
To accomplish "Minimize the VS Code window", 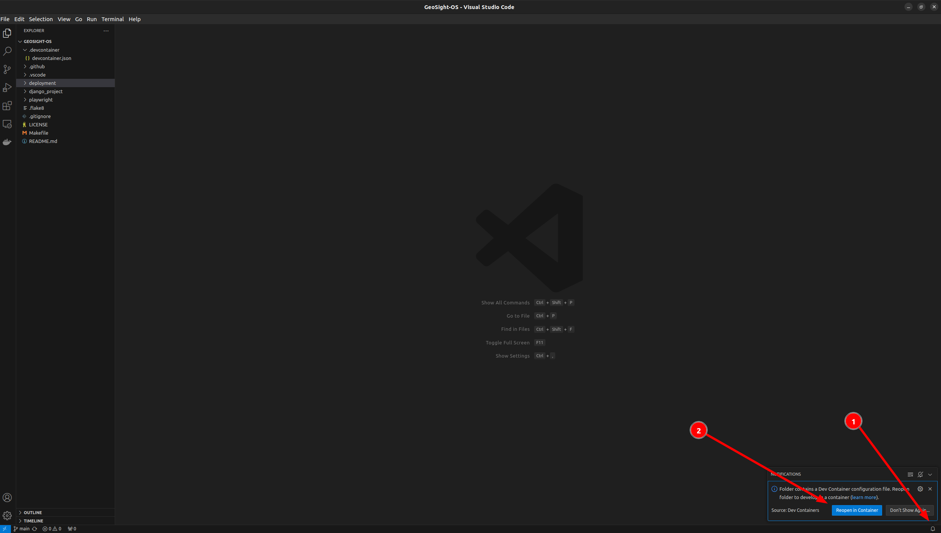I will coord(909,7).
